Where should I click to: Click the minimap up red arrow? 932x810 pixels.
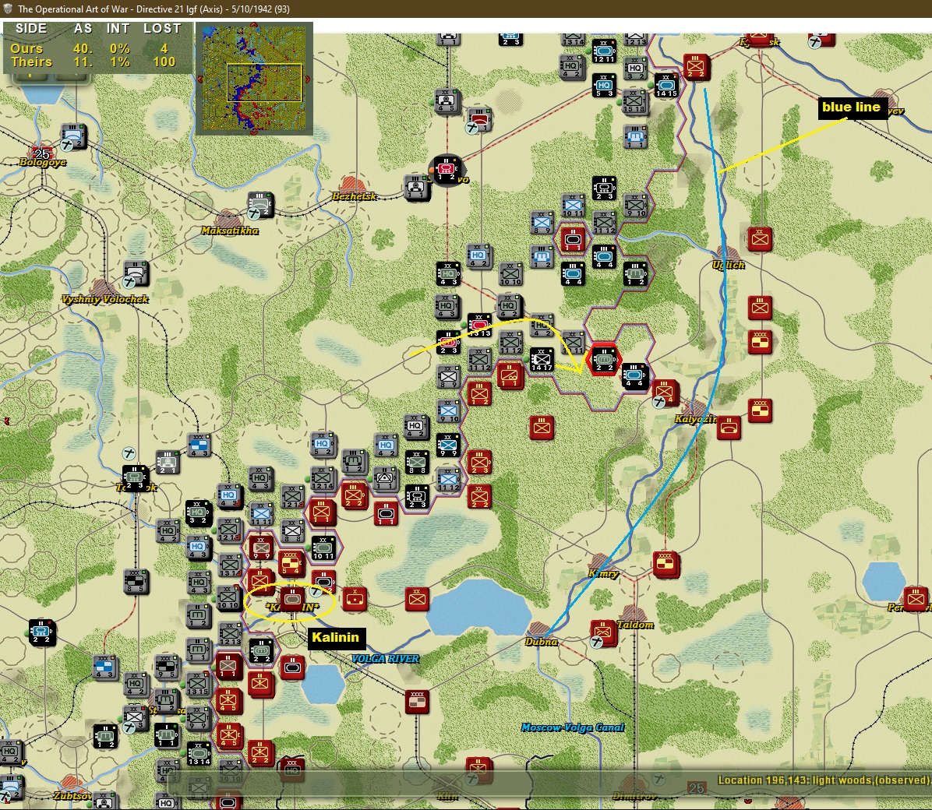coord(254,25)
